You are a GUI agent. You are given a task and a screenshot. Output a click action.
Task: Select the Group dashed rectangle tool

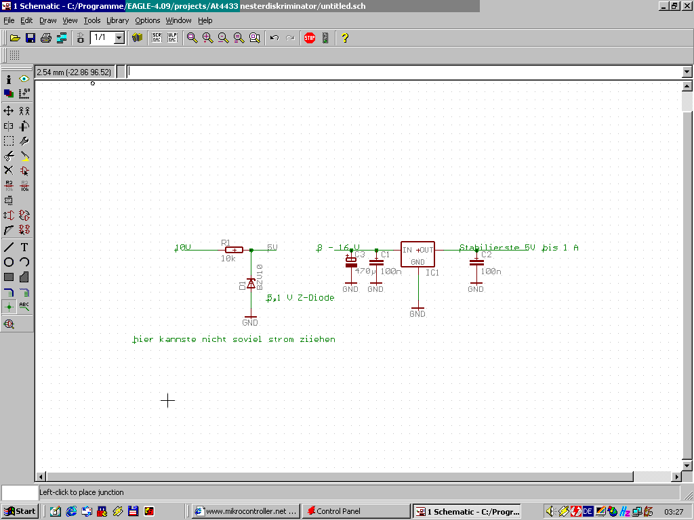tap(9, 141)
